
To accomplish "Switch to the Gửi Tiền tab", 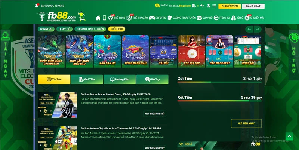I will 87,79.
